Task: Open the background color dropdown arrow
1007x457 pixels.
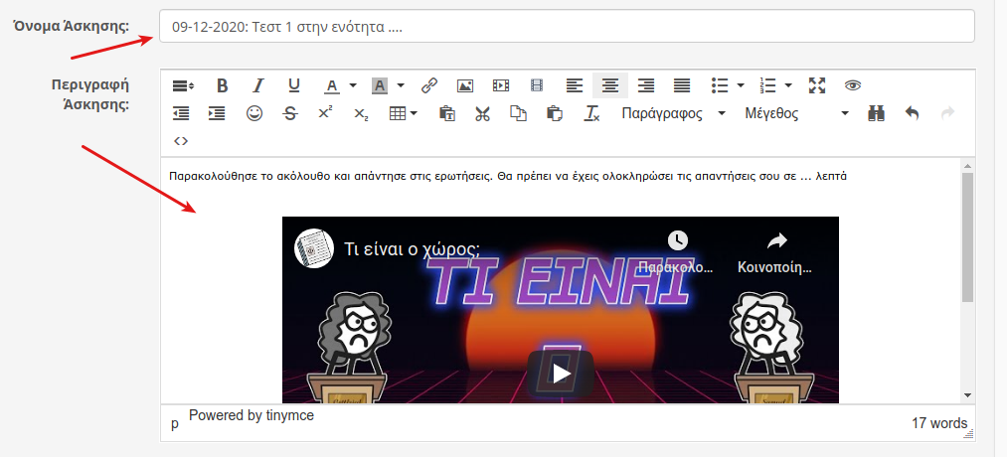Action: tap(401, 85)
